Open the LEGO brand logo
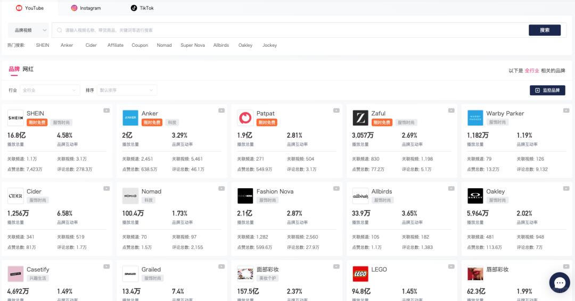Screen dimensions: 575x301 [x=360, y=274]
